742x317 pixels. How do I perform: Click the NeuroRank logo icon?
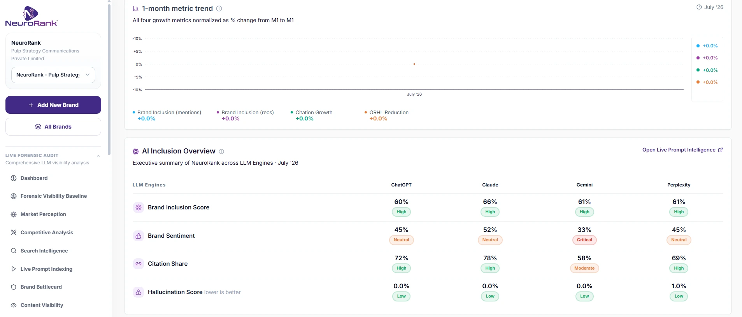coord(31,13)
